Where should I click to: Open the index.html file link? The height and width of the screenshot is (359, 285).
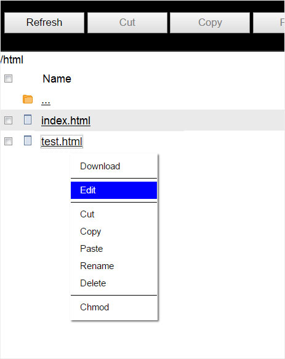point(66,121)
